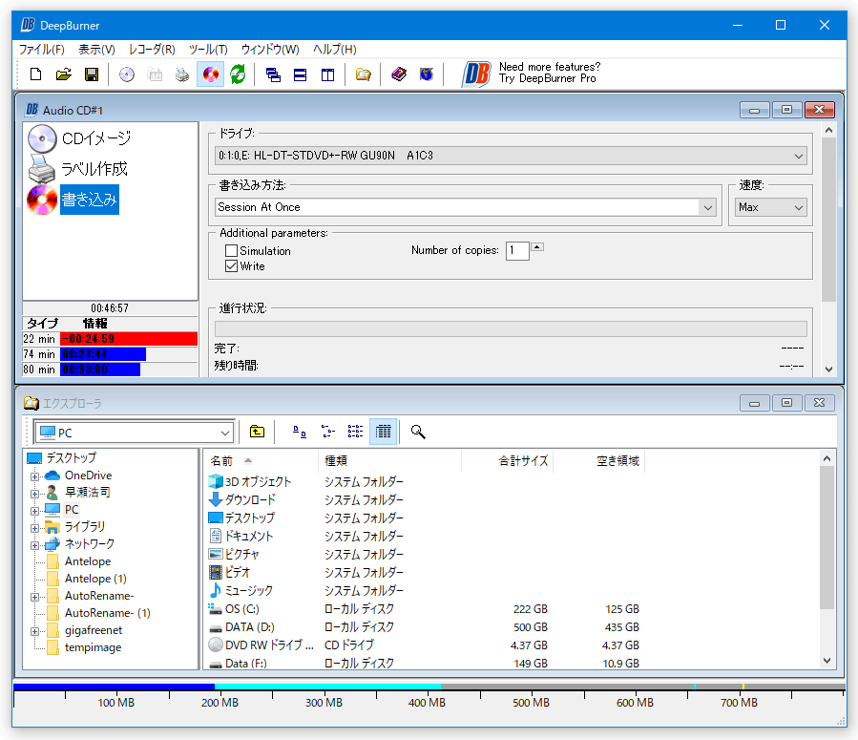Open the ヘルプ(H) menu
The height and width of the screenshot is (740, 858).
(334, 50)
